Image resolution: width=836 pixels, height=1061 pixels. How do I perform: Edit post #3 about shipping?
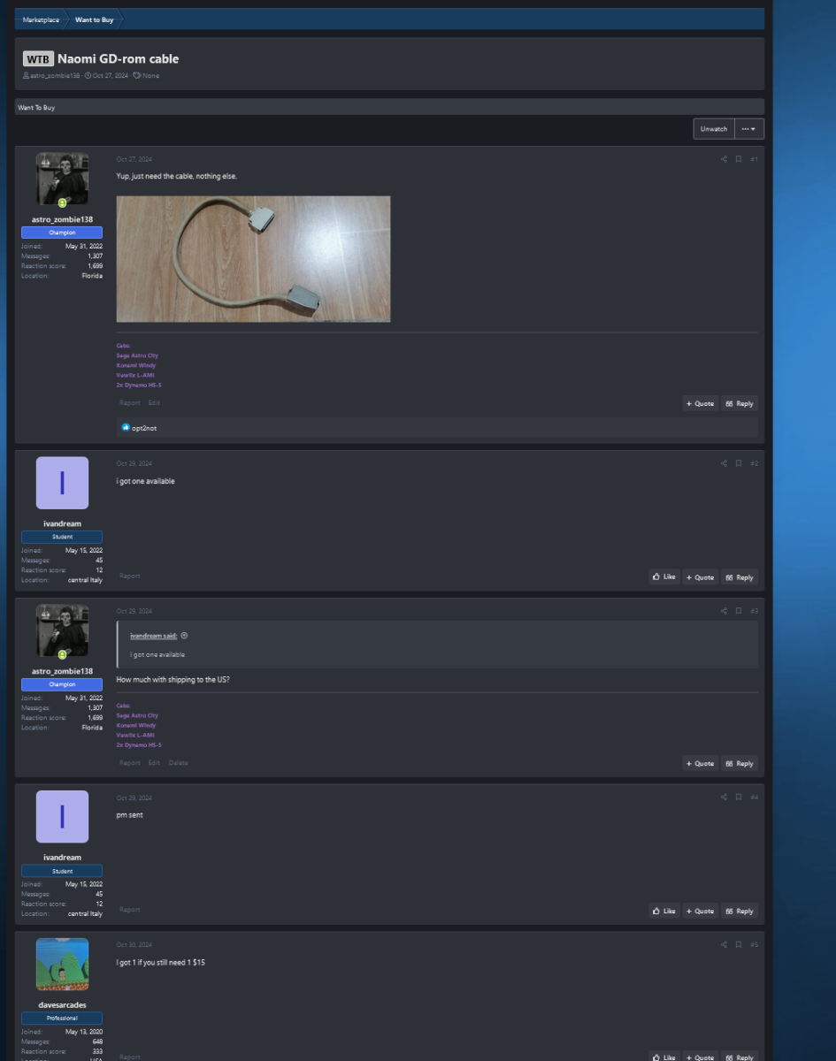[x=154, y=763]
